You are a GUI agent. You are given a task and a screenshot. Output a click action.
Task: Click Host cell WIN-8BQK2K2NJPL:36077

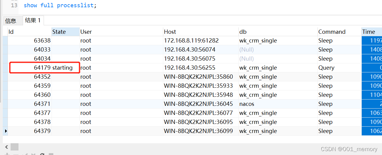(x=201, y=113)
